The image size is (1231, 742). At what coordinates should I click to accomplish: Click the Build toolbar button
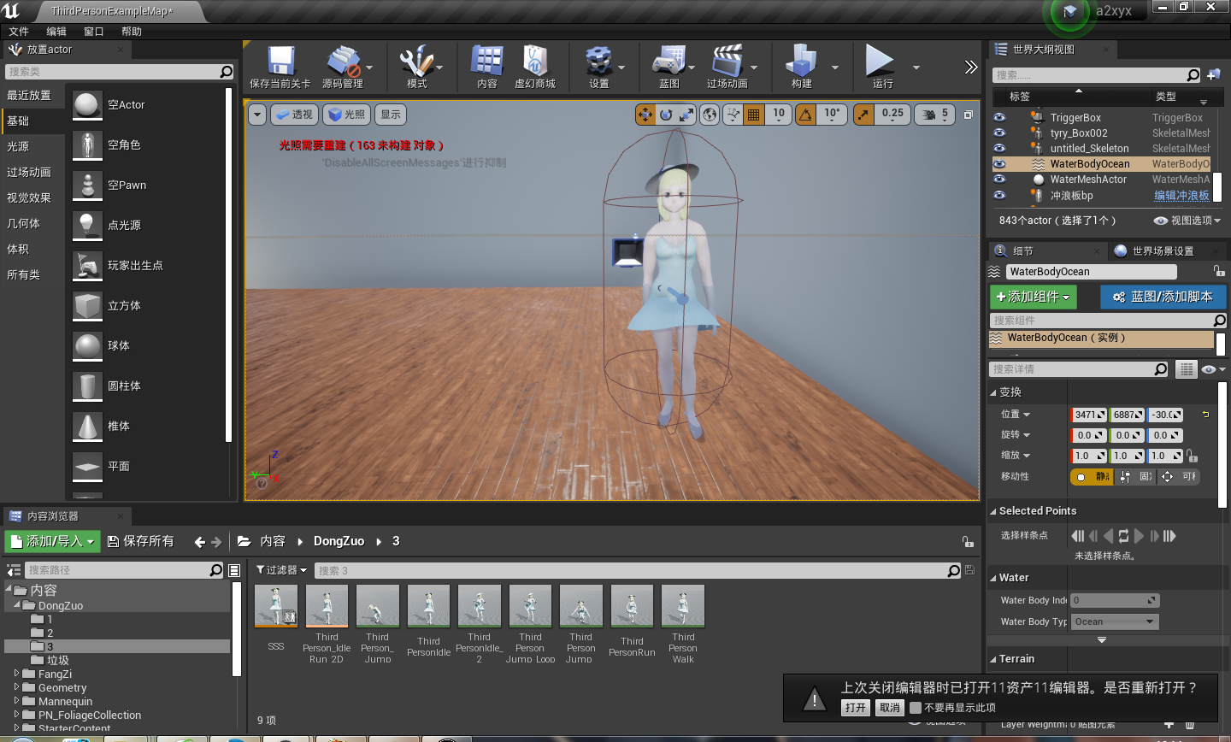(802, 68)
